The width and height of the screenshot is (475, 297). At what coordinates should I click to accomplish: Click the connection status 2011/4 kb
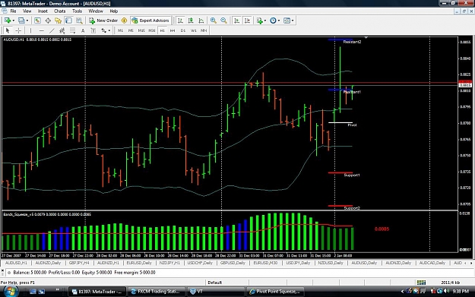pos(450,283)
